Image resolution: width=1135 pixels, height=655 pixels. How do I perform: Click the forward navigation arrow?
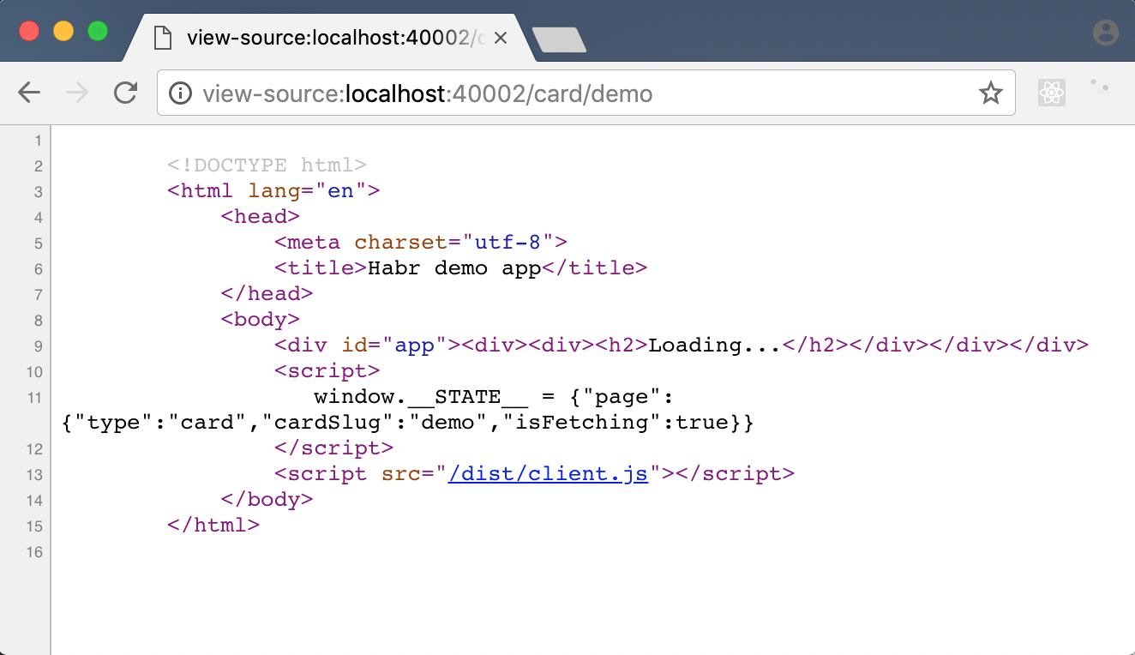77,93
